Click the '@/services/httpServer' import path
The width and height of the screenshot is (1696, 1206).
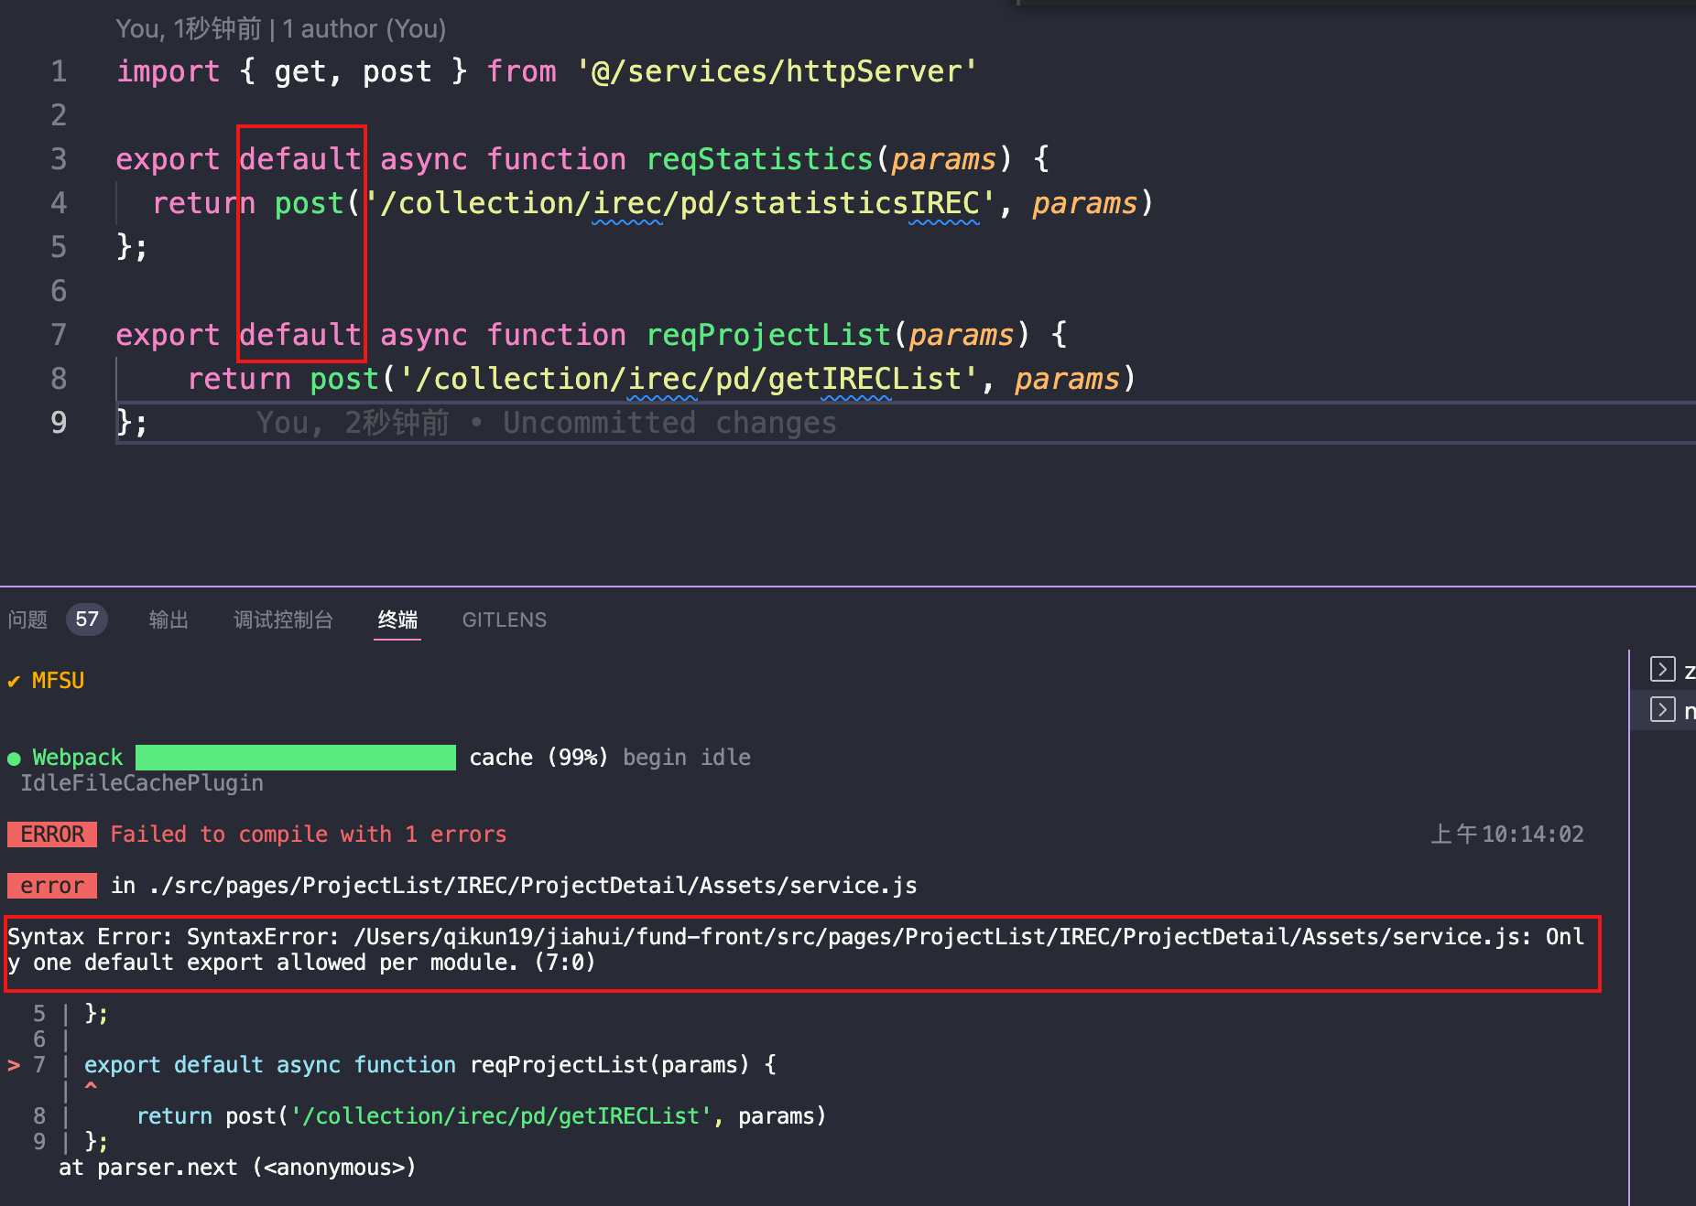pyautogui.click(x=777, y=71)
